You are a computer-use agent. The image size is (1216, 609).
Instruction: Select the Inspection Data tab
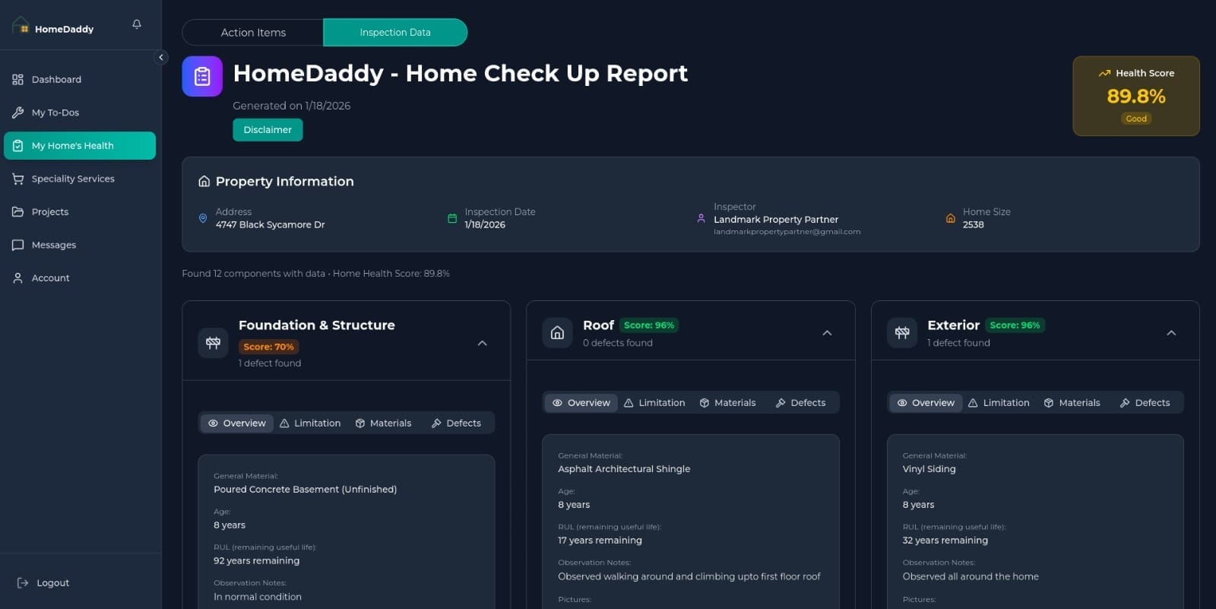click(x=395, y=33)
